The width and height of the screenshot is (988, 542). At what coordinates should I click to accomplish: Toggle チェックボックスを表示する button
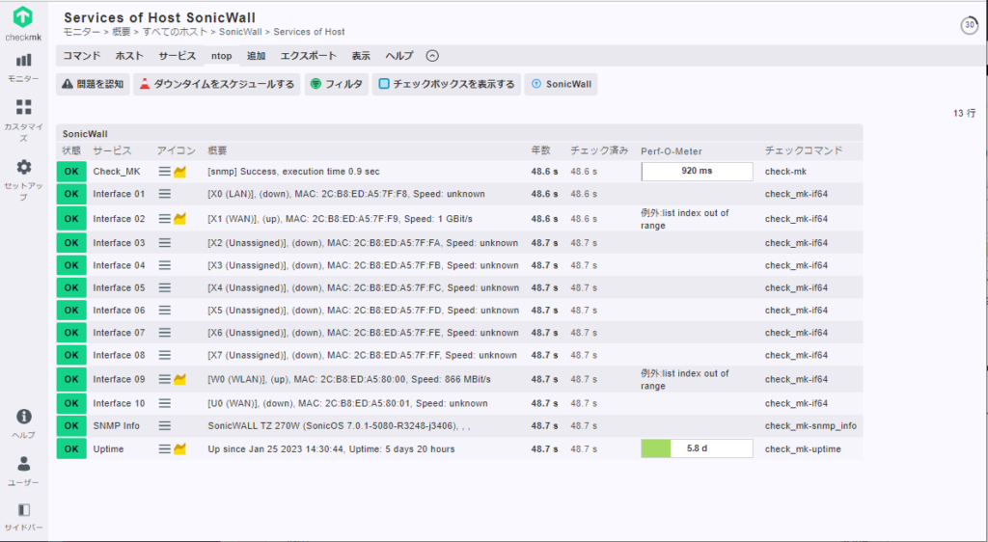pos(446,84)
